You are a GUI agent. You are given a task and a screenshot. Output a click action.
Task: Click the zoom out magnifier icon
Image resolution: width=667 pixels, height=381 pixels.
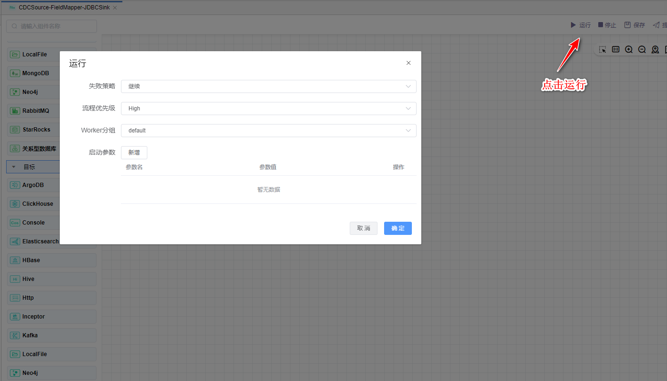pos(642,49)
